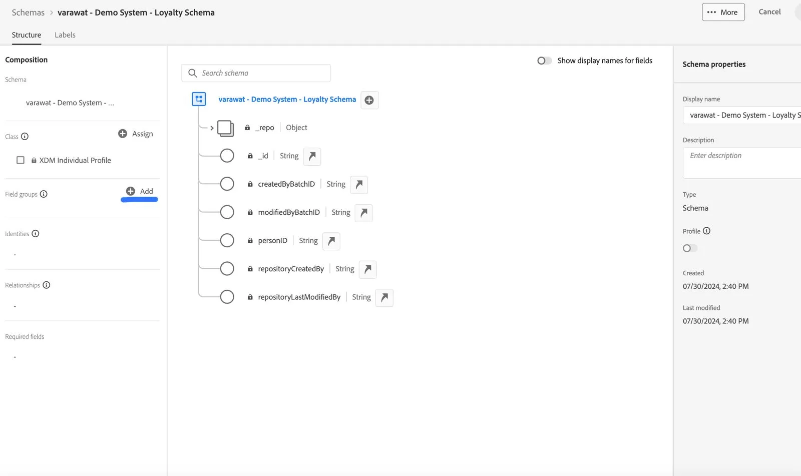Click the info icon next to Field groups

pos(44,194)
